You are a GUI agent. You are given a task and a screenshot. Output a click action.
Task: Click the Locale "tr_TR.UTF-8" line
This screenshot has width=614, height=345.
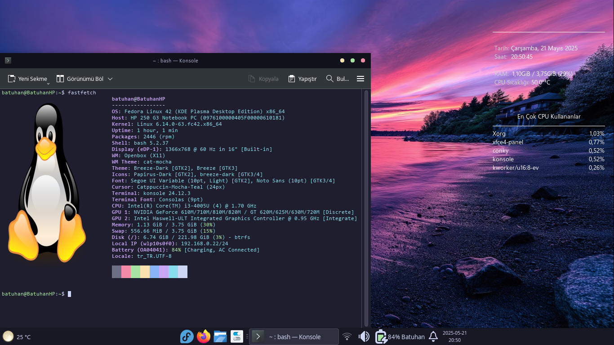point(142,256)
